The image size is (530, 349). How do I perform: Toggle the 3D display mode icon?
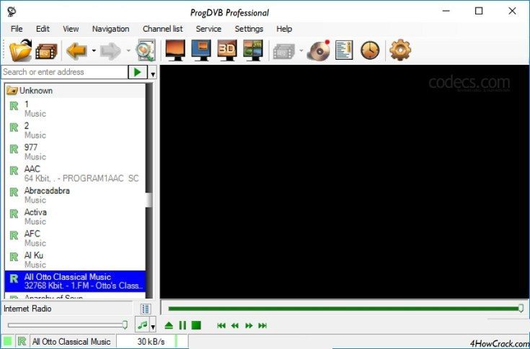coord(227,50)
